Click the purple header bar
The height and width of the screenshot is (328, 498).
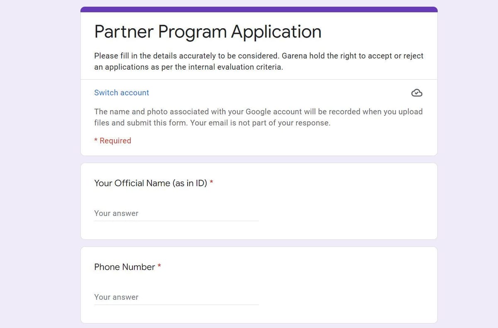pyautogui.click(x=259, y=8)
